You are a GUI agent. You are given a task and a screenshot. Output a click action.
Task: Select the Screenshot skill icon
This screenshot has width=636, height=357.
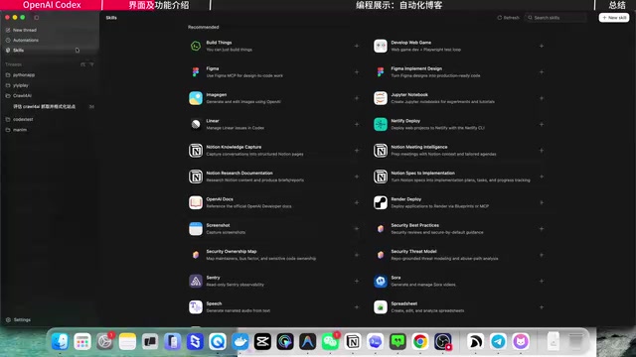(196, 229)
